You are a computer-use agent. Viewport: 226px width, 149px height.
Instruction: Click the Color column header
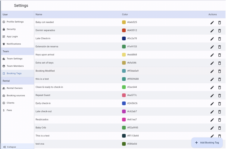(125, 14)
